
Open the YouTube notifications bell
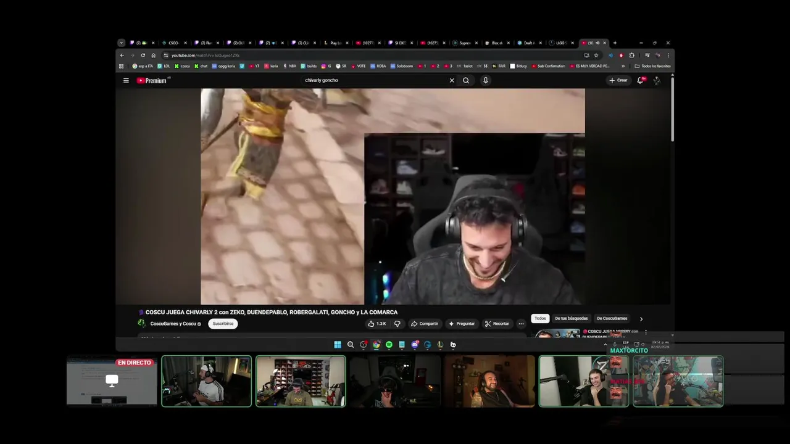pos(641,80)
